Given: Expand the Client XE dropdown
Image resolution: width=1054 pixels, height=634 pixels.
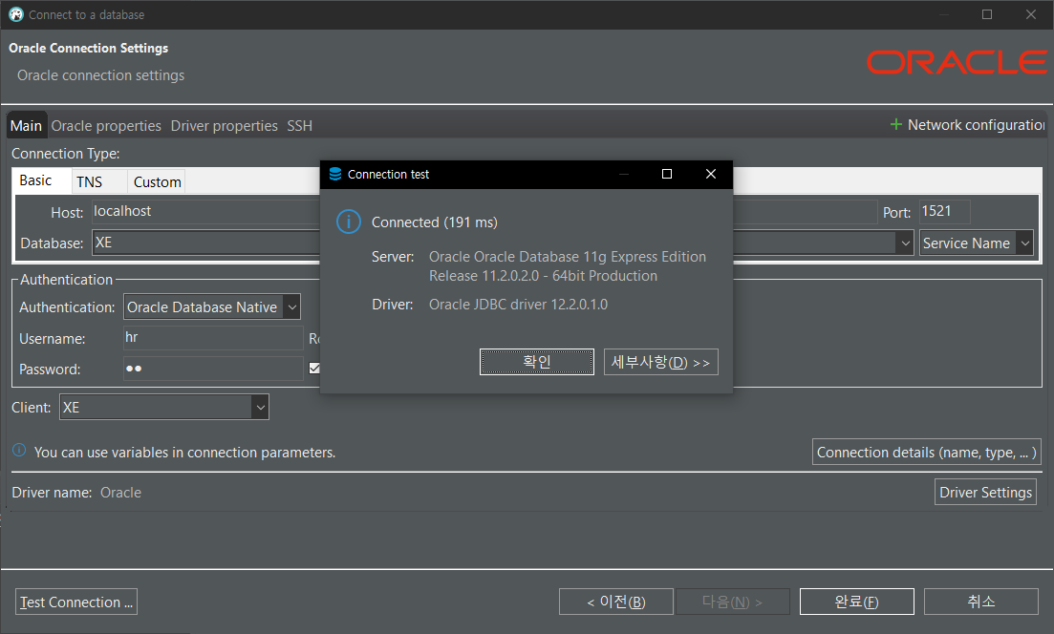Looking at the screenshot, I should 260,407.
